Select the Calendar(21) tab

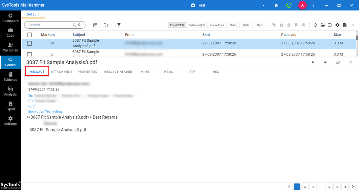click(197, 25)
